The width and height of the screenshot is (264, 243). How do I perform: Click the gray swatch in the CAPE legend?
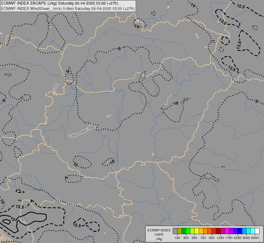click(x=175, y=231)
